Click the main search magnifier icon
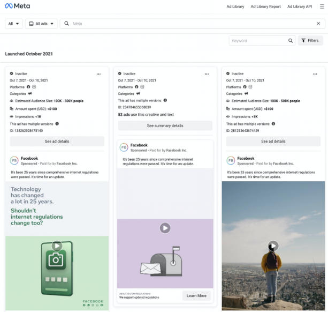 point(66,24)
